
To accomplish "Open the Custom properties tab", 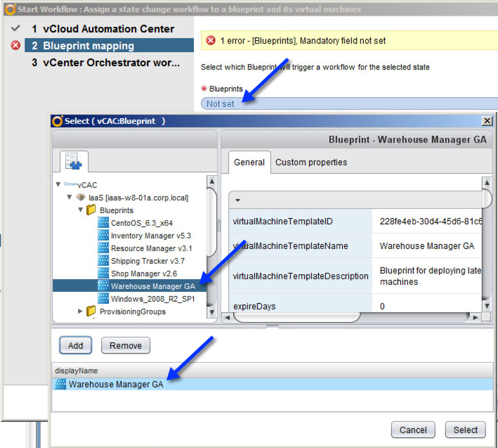I will (x=311, y=162).
